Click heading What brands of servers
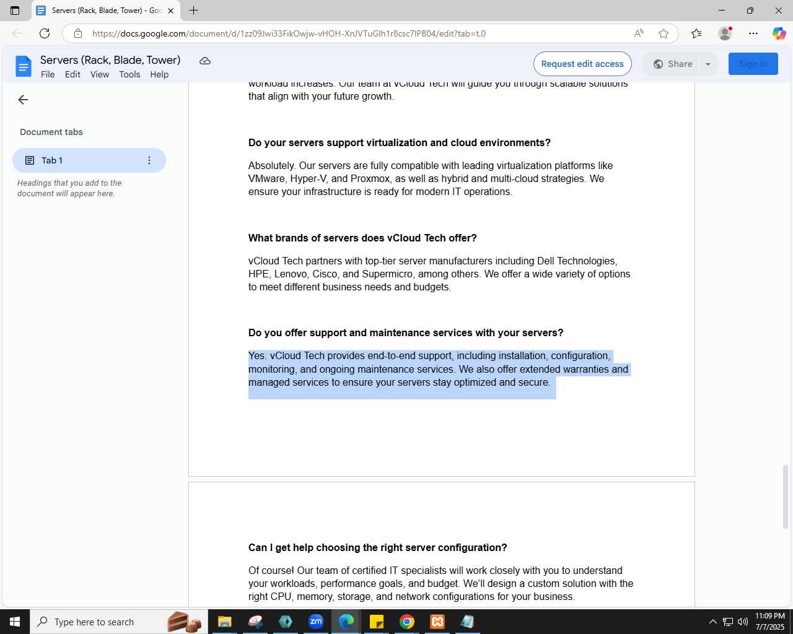The image size is (793, 634). pyautogui.click(x=362, y=238)
